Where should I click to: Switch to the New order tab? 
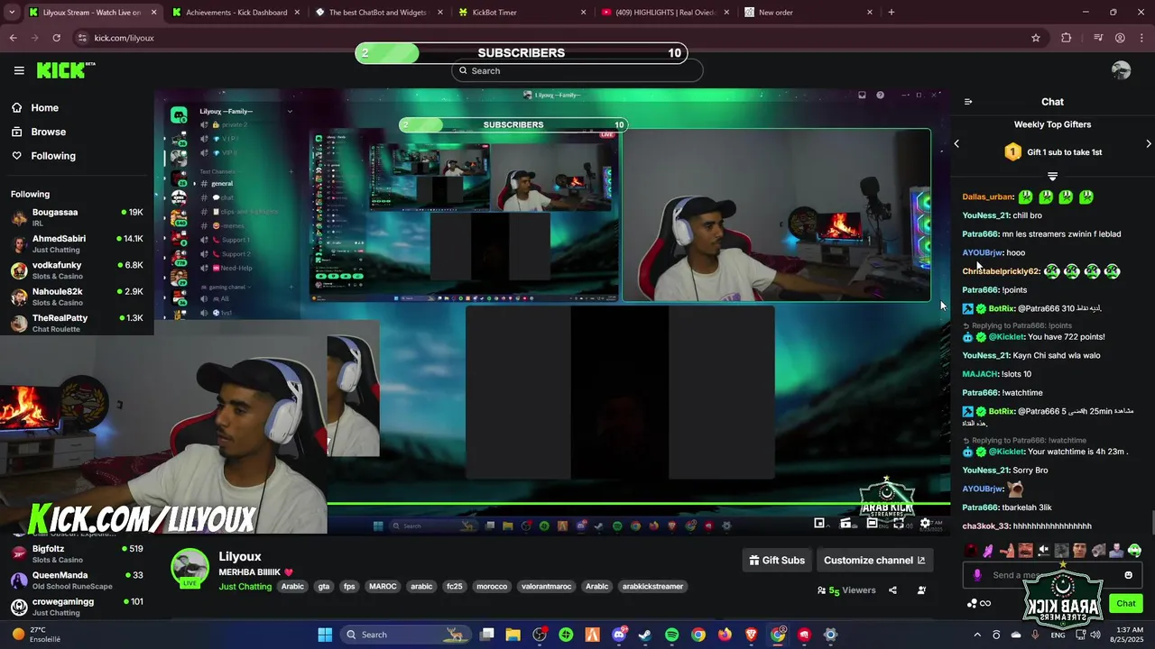pos(808,13)
